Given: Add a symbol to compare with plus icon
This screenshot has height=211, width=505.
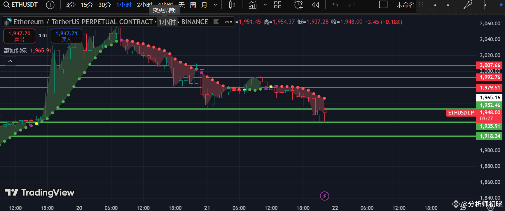Looking at the screenshot, I should (50, 5).
